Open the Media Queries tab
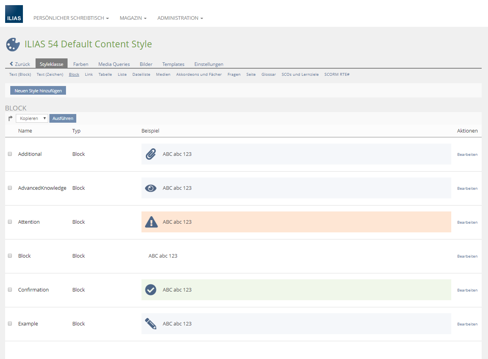This screenshot has width=488, height=359. 114,64
